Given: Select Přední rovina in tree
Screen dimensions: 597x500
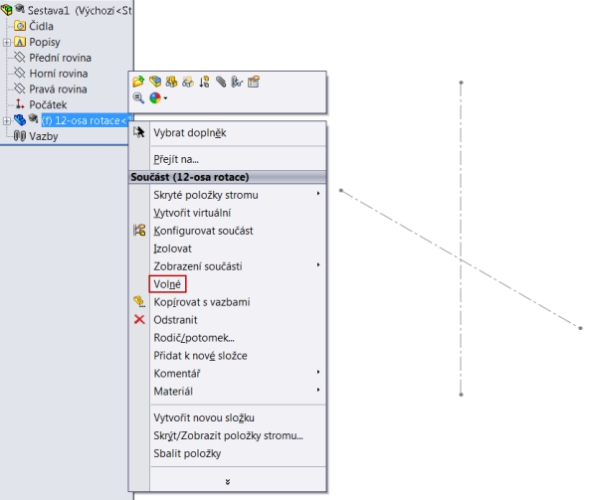Looking at the screenshot, I should point(60,58).
